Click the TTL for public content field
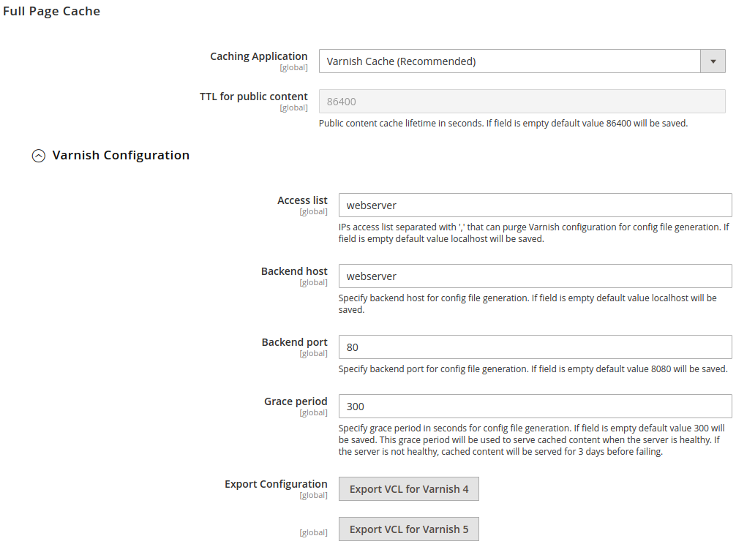736x544 pixels. pyautogui.click(x=522, y=102)
